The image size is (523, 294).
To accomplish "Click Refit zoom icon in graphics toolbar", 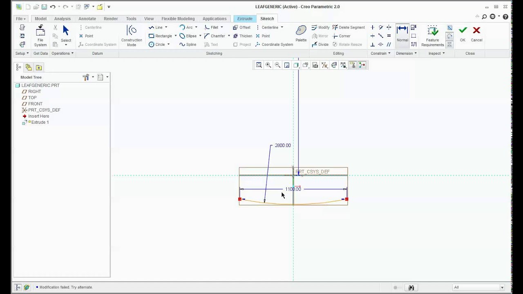I will (x=259, y=65).
